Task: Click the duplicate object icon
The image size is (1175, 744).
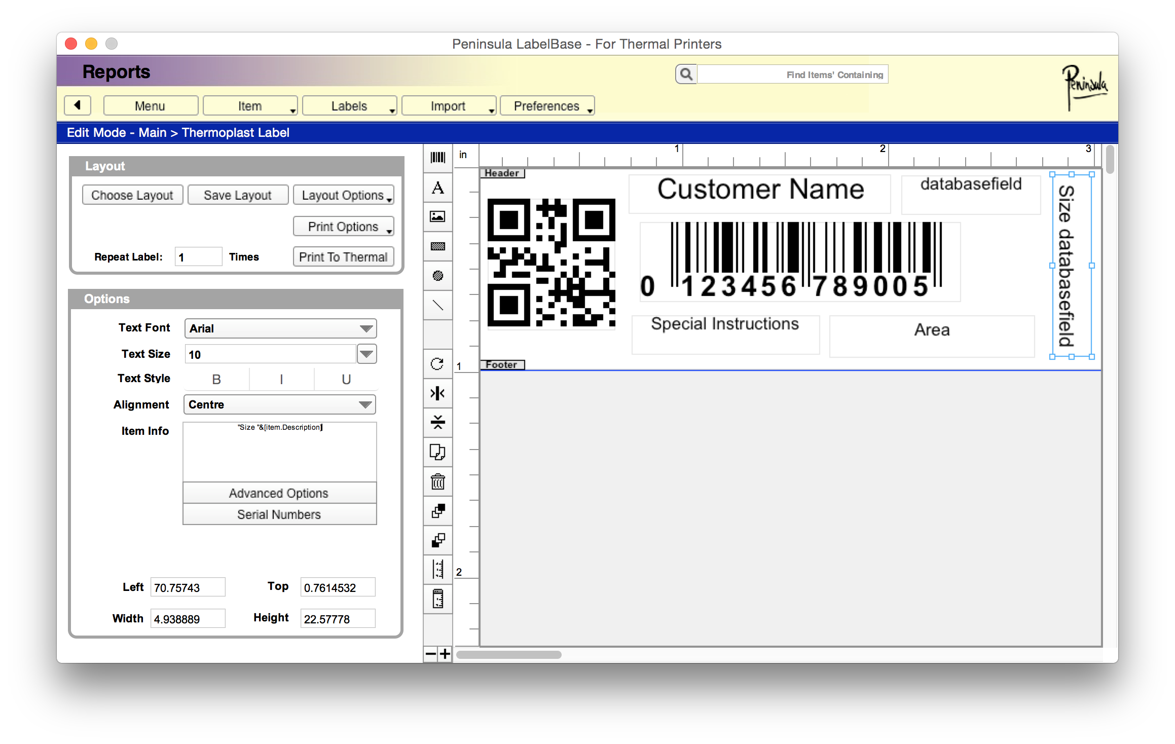Action: 437,452
